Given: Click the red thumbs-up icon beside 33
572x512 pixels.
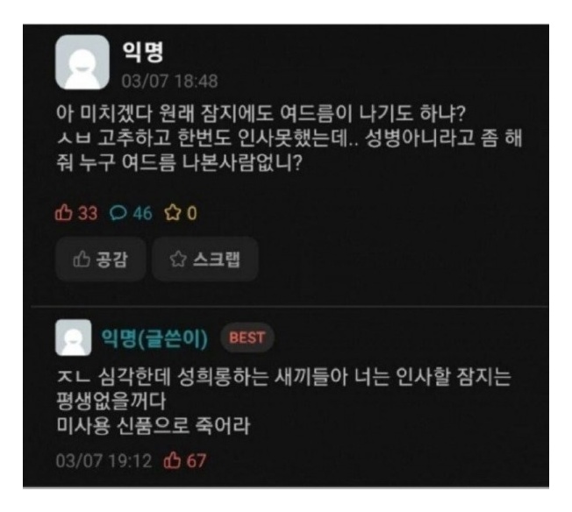Looking at the screenshot, I should 63,213.
